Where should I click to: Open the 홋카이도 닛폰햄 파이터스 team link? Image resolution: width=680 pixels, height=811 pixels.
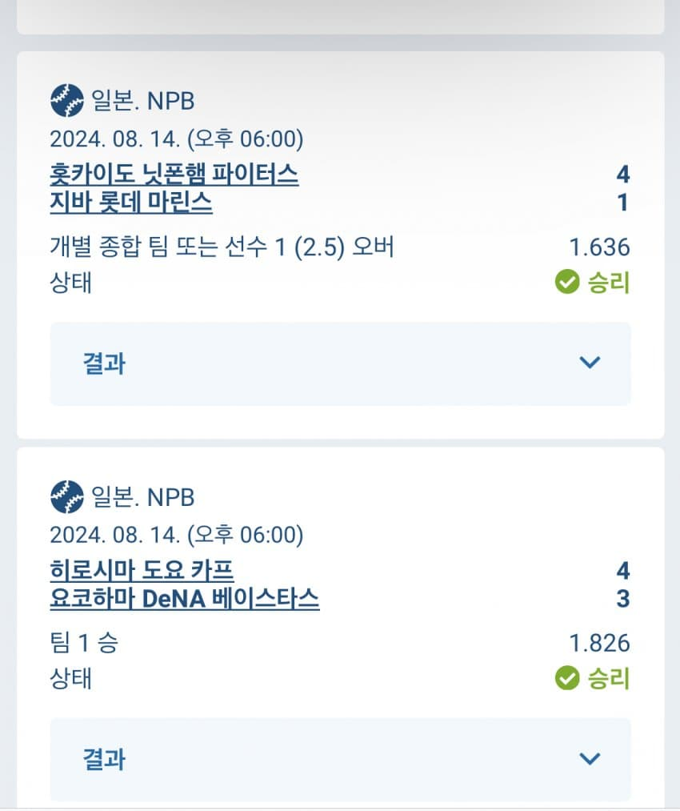pos(174,174)
